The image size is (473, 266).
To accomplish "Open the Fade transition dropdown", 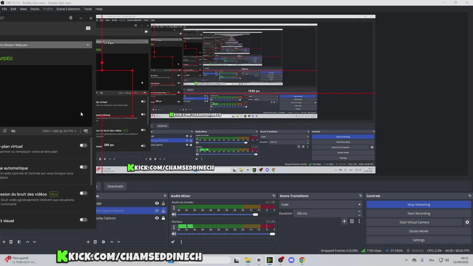I will [321, 204].
